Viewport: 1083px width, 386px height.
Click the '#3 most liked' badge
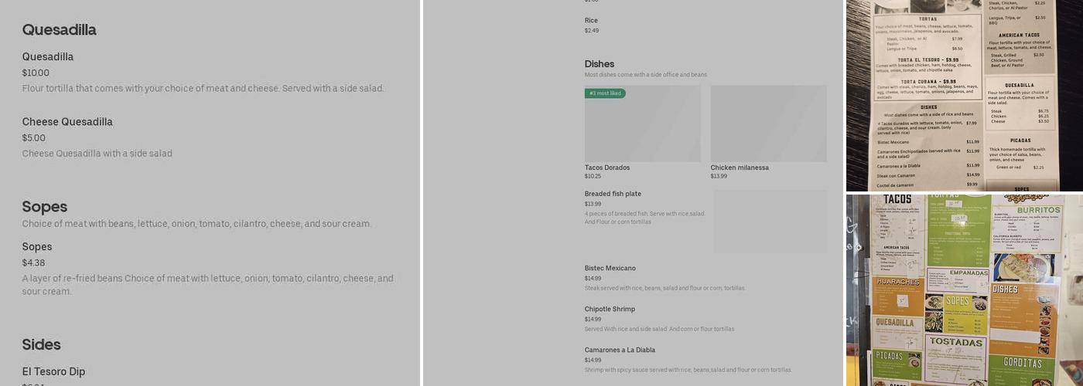click(605, 93)
